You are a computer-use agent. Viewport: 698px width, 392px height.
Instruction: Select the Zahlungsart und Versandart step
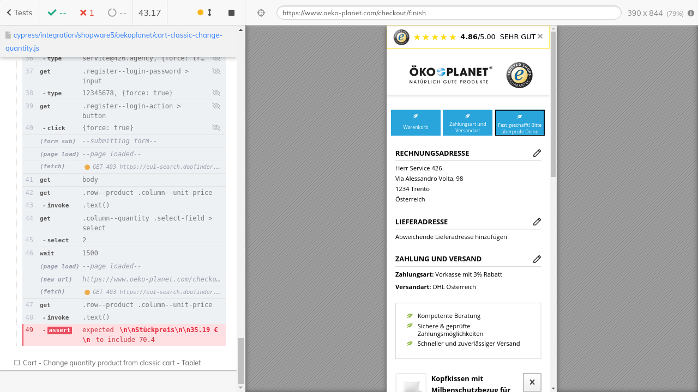click(x=467, y=123)
